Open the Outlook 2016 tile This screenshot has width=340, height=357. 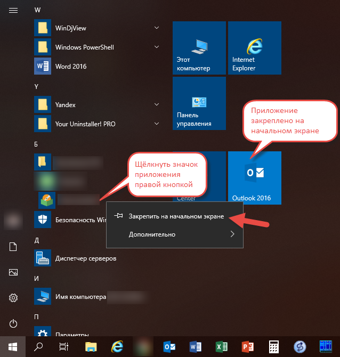[x=255, y=178]
